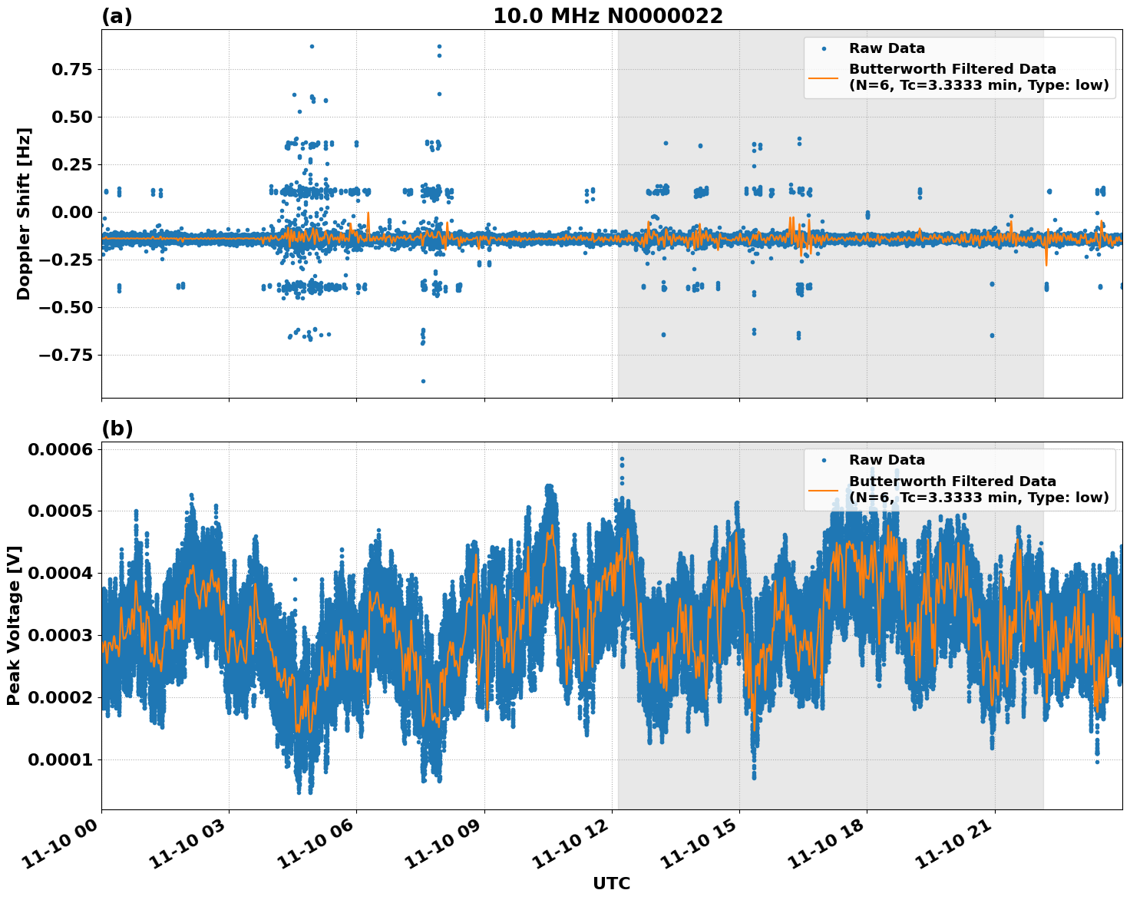Image resolution: width=1130 pixels, height=900 pixels.
Task: Click the peak voltage spike near 12 UTC
Action: tap(623, 458)
